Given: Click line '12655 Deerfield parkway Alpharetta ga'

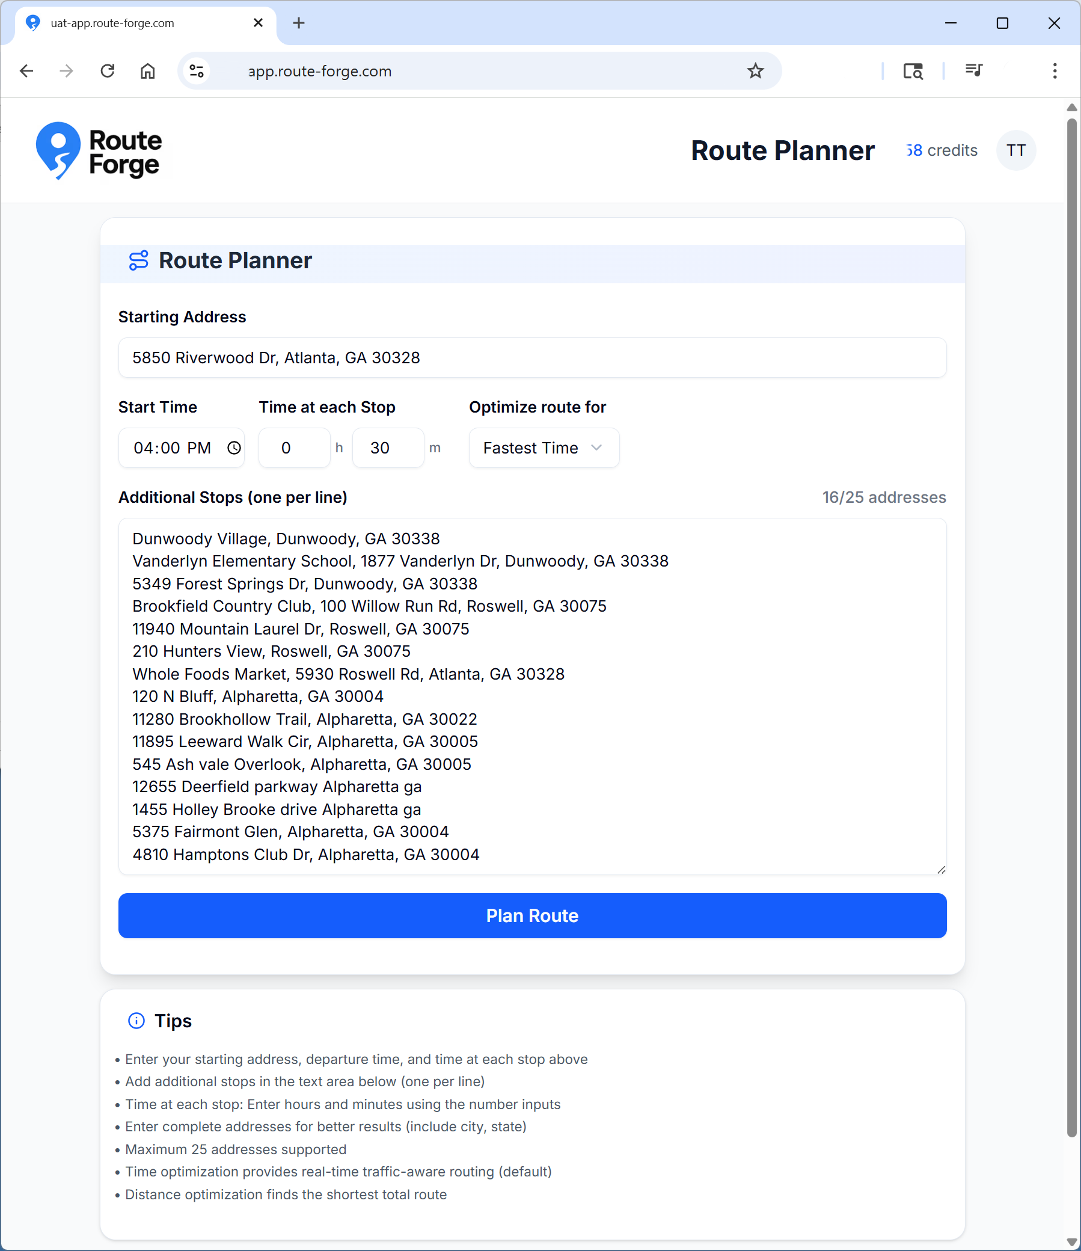Looking at the screenshot, I should [277, 787].
